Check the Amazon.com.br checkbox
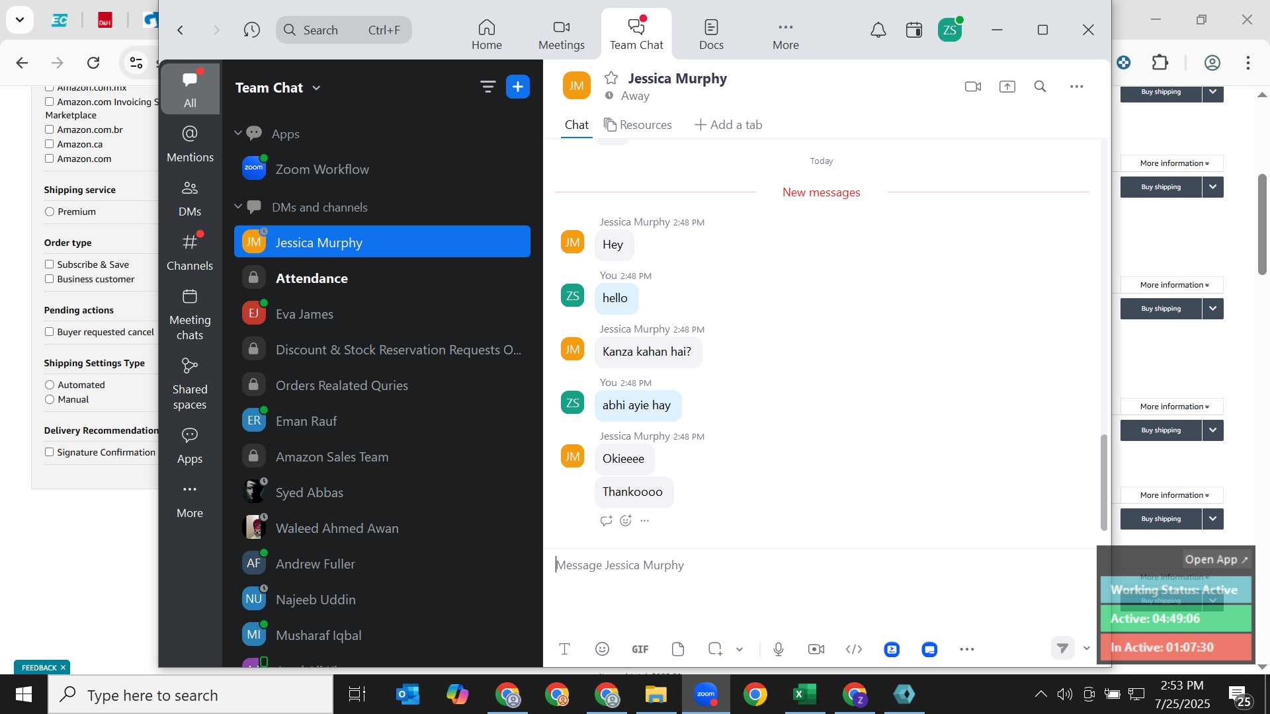 49,130
